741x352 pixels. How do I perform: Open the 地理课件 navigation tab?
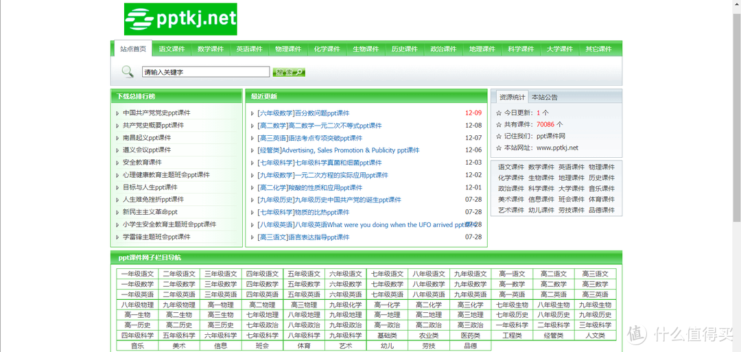click(x=482, y=49)
